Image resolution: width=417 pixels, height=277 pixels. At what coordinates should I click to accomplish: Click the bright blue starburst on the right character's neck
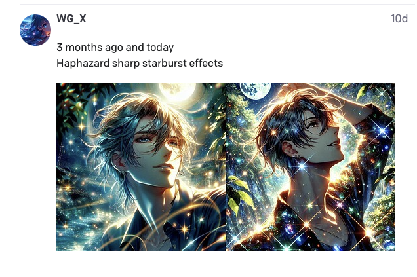click(303, 166)
